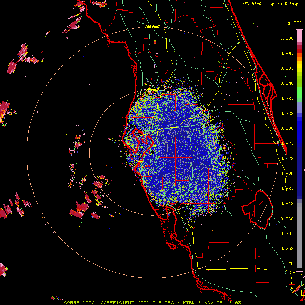Screen dimensions: 305x305
Task: Click the 50 NMI range ring label
Action: tap(152, 89)
